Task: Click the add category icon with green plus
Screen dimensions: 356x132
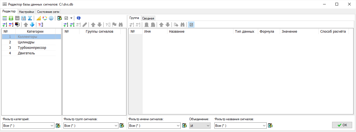Action: [5, 25]
